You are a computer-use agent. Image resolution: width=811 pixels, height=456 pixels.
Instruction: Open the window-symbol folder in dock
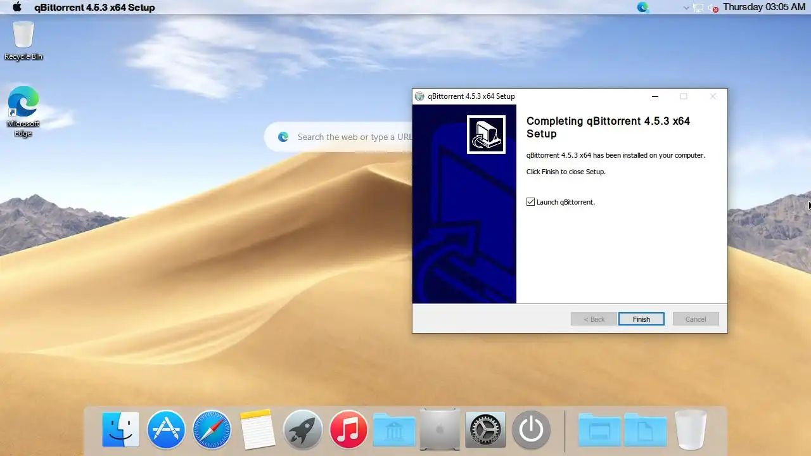599,430
